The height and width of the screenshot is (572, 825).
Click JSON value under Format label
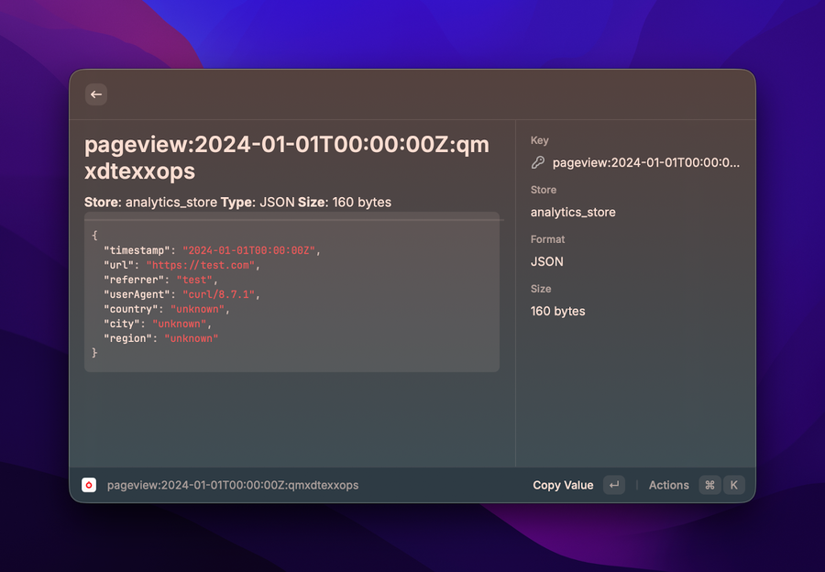(x=547, y=261)
